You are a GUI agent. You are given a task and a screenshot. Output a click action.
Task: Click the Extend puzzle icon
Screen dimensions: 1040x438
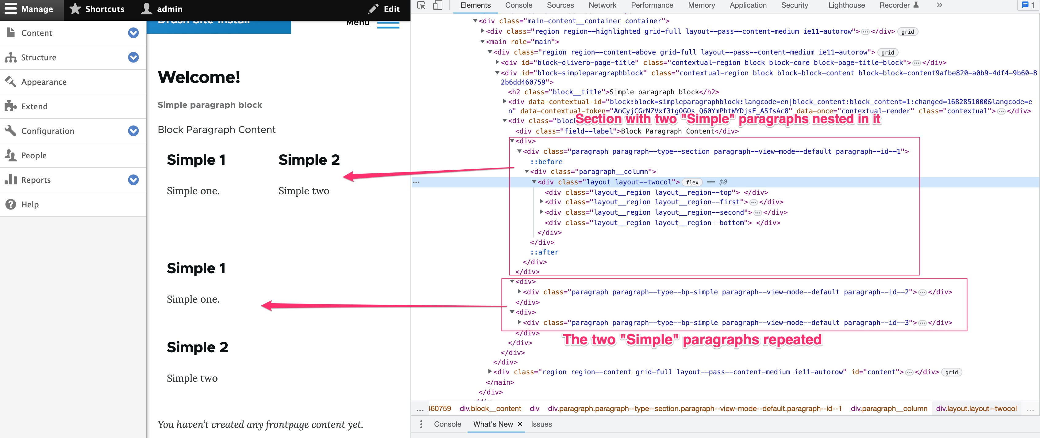pos(10,106)
